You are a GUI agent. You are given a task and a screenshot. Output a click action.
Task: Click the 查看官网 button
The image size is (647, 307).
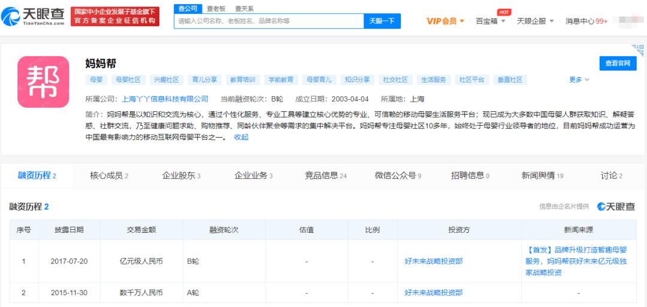(x=618, y=63)
